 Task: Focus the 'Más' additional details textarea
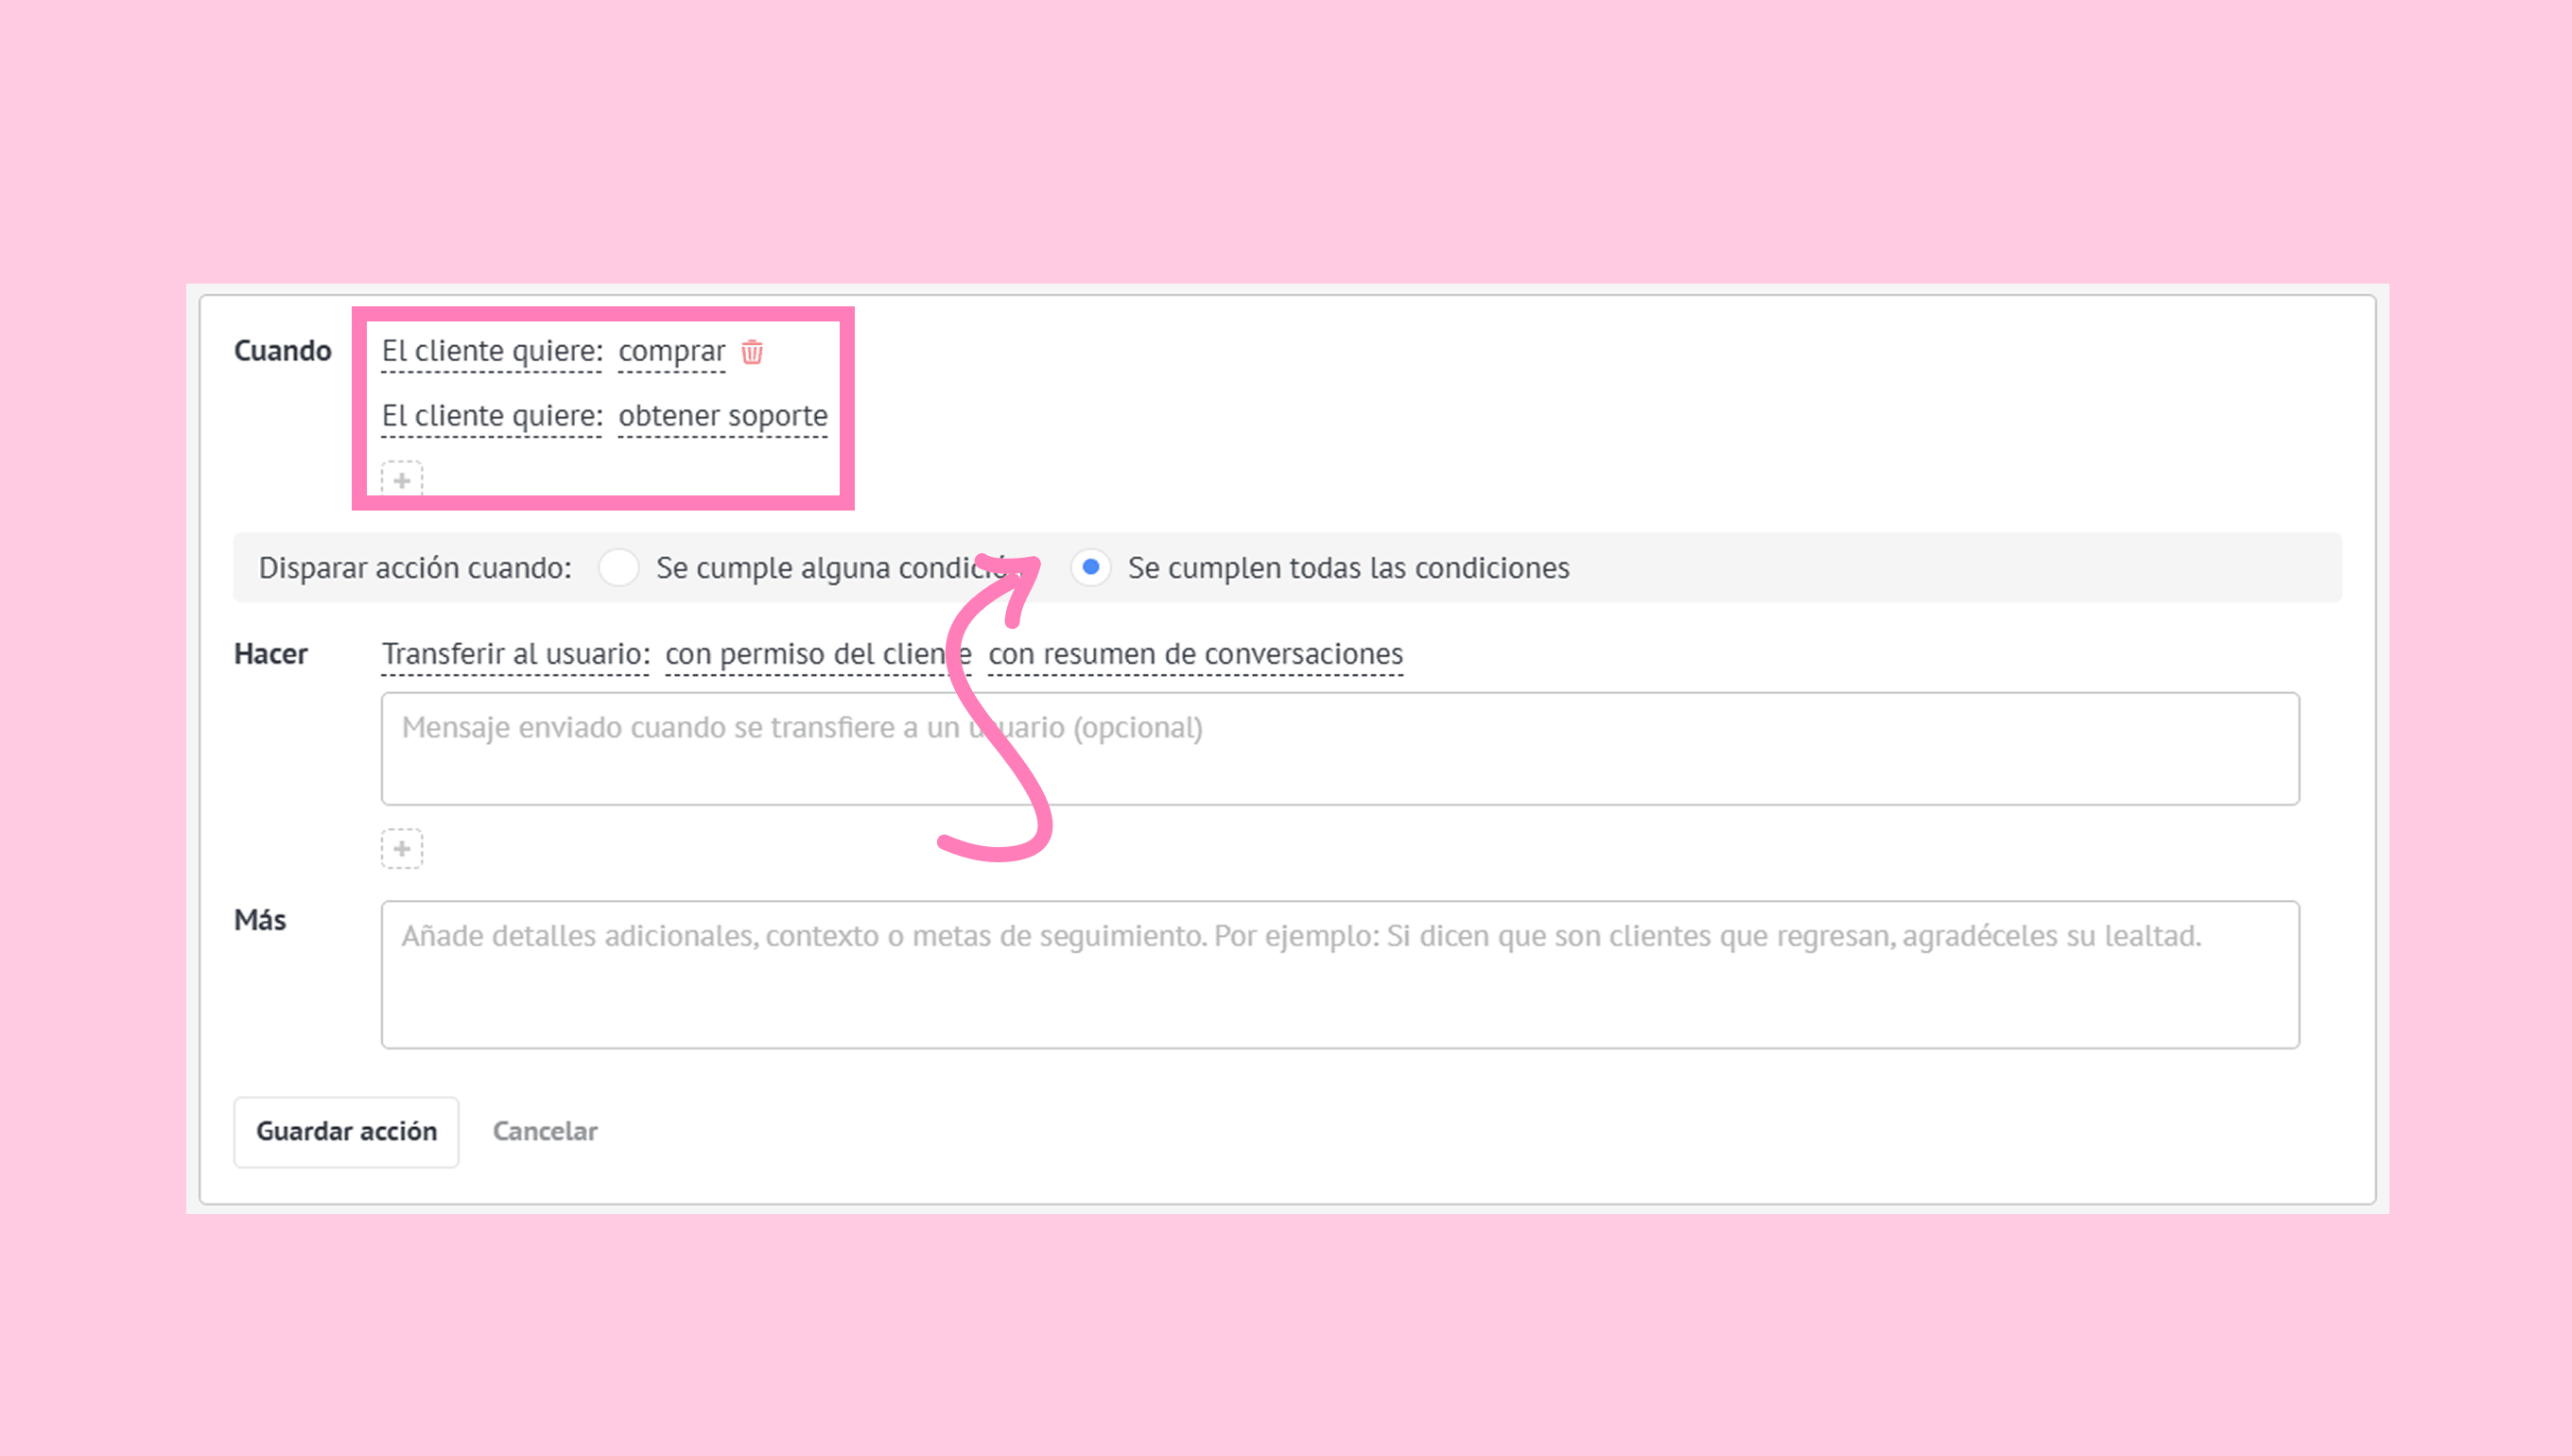[x=1340, y=975]
